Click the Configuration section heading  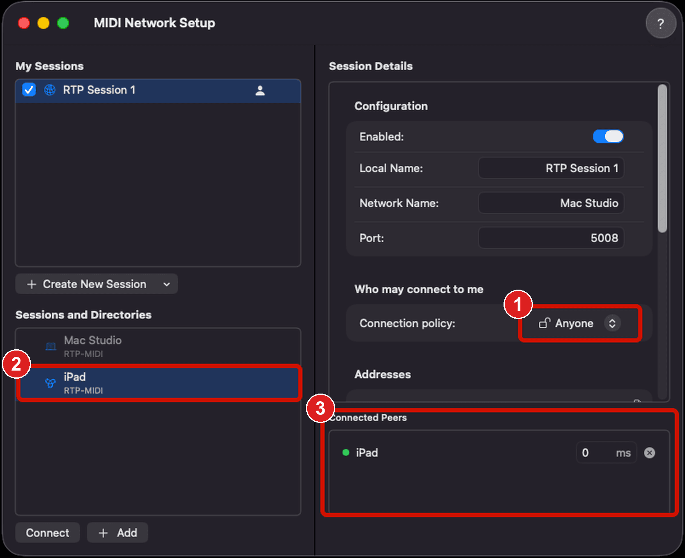(x=391, y=106)
